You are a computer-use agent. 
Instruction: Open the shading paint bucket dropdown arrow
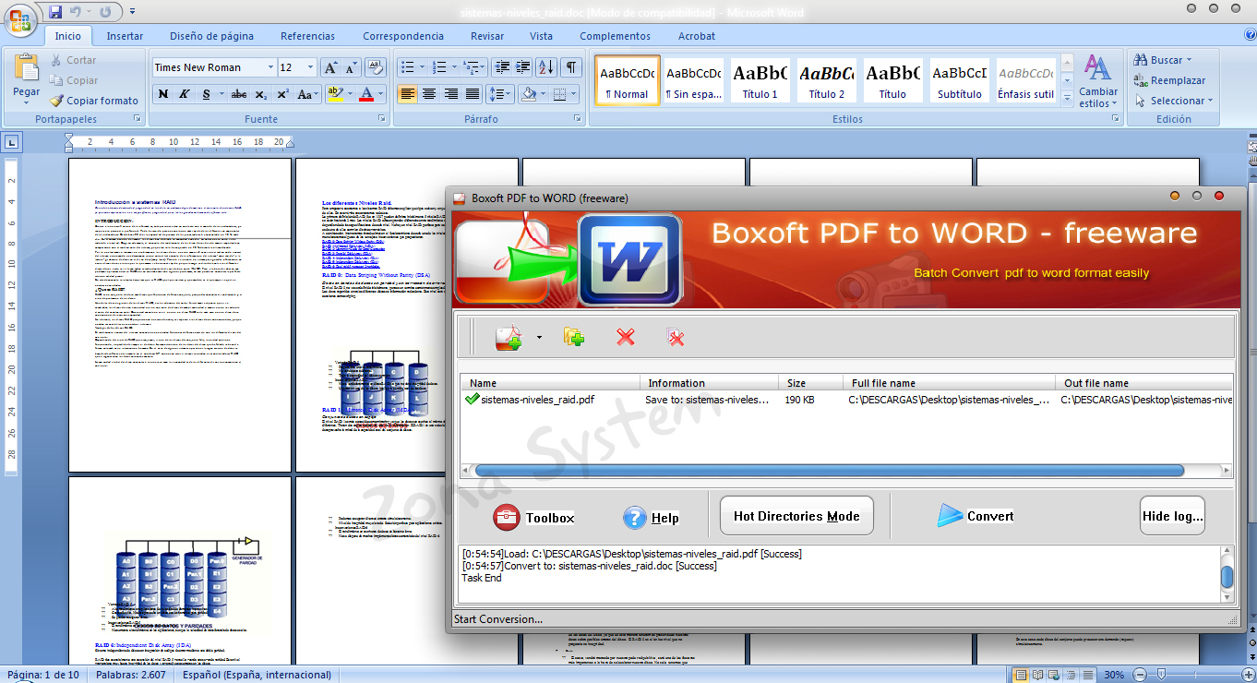click(x=543, y=94)
